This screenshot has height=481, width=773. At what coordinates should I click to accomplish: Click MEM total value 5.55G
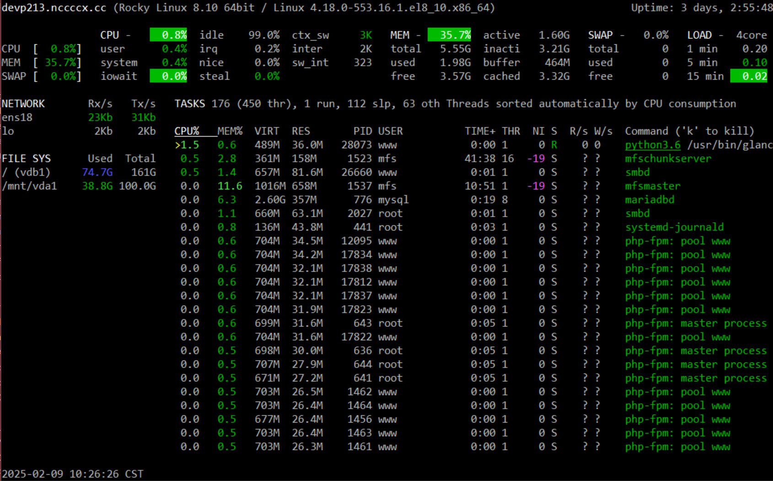456,49
